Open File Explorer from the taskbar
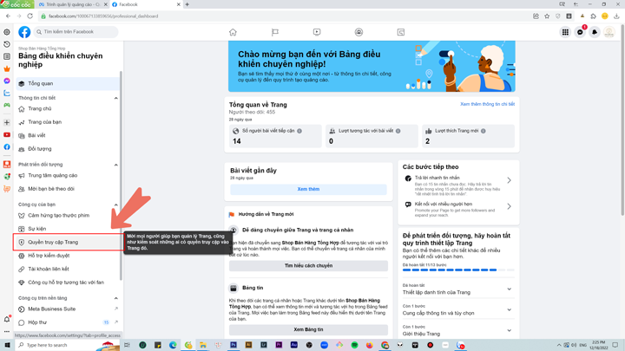 [x=203, y=345]
